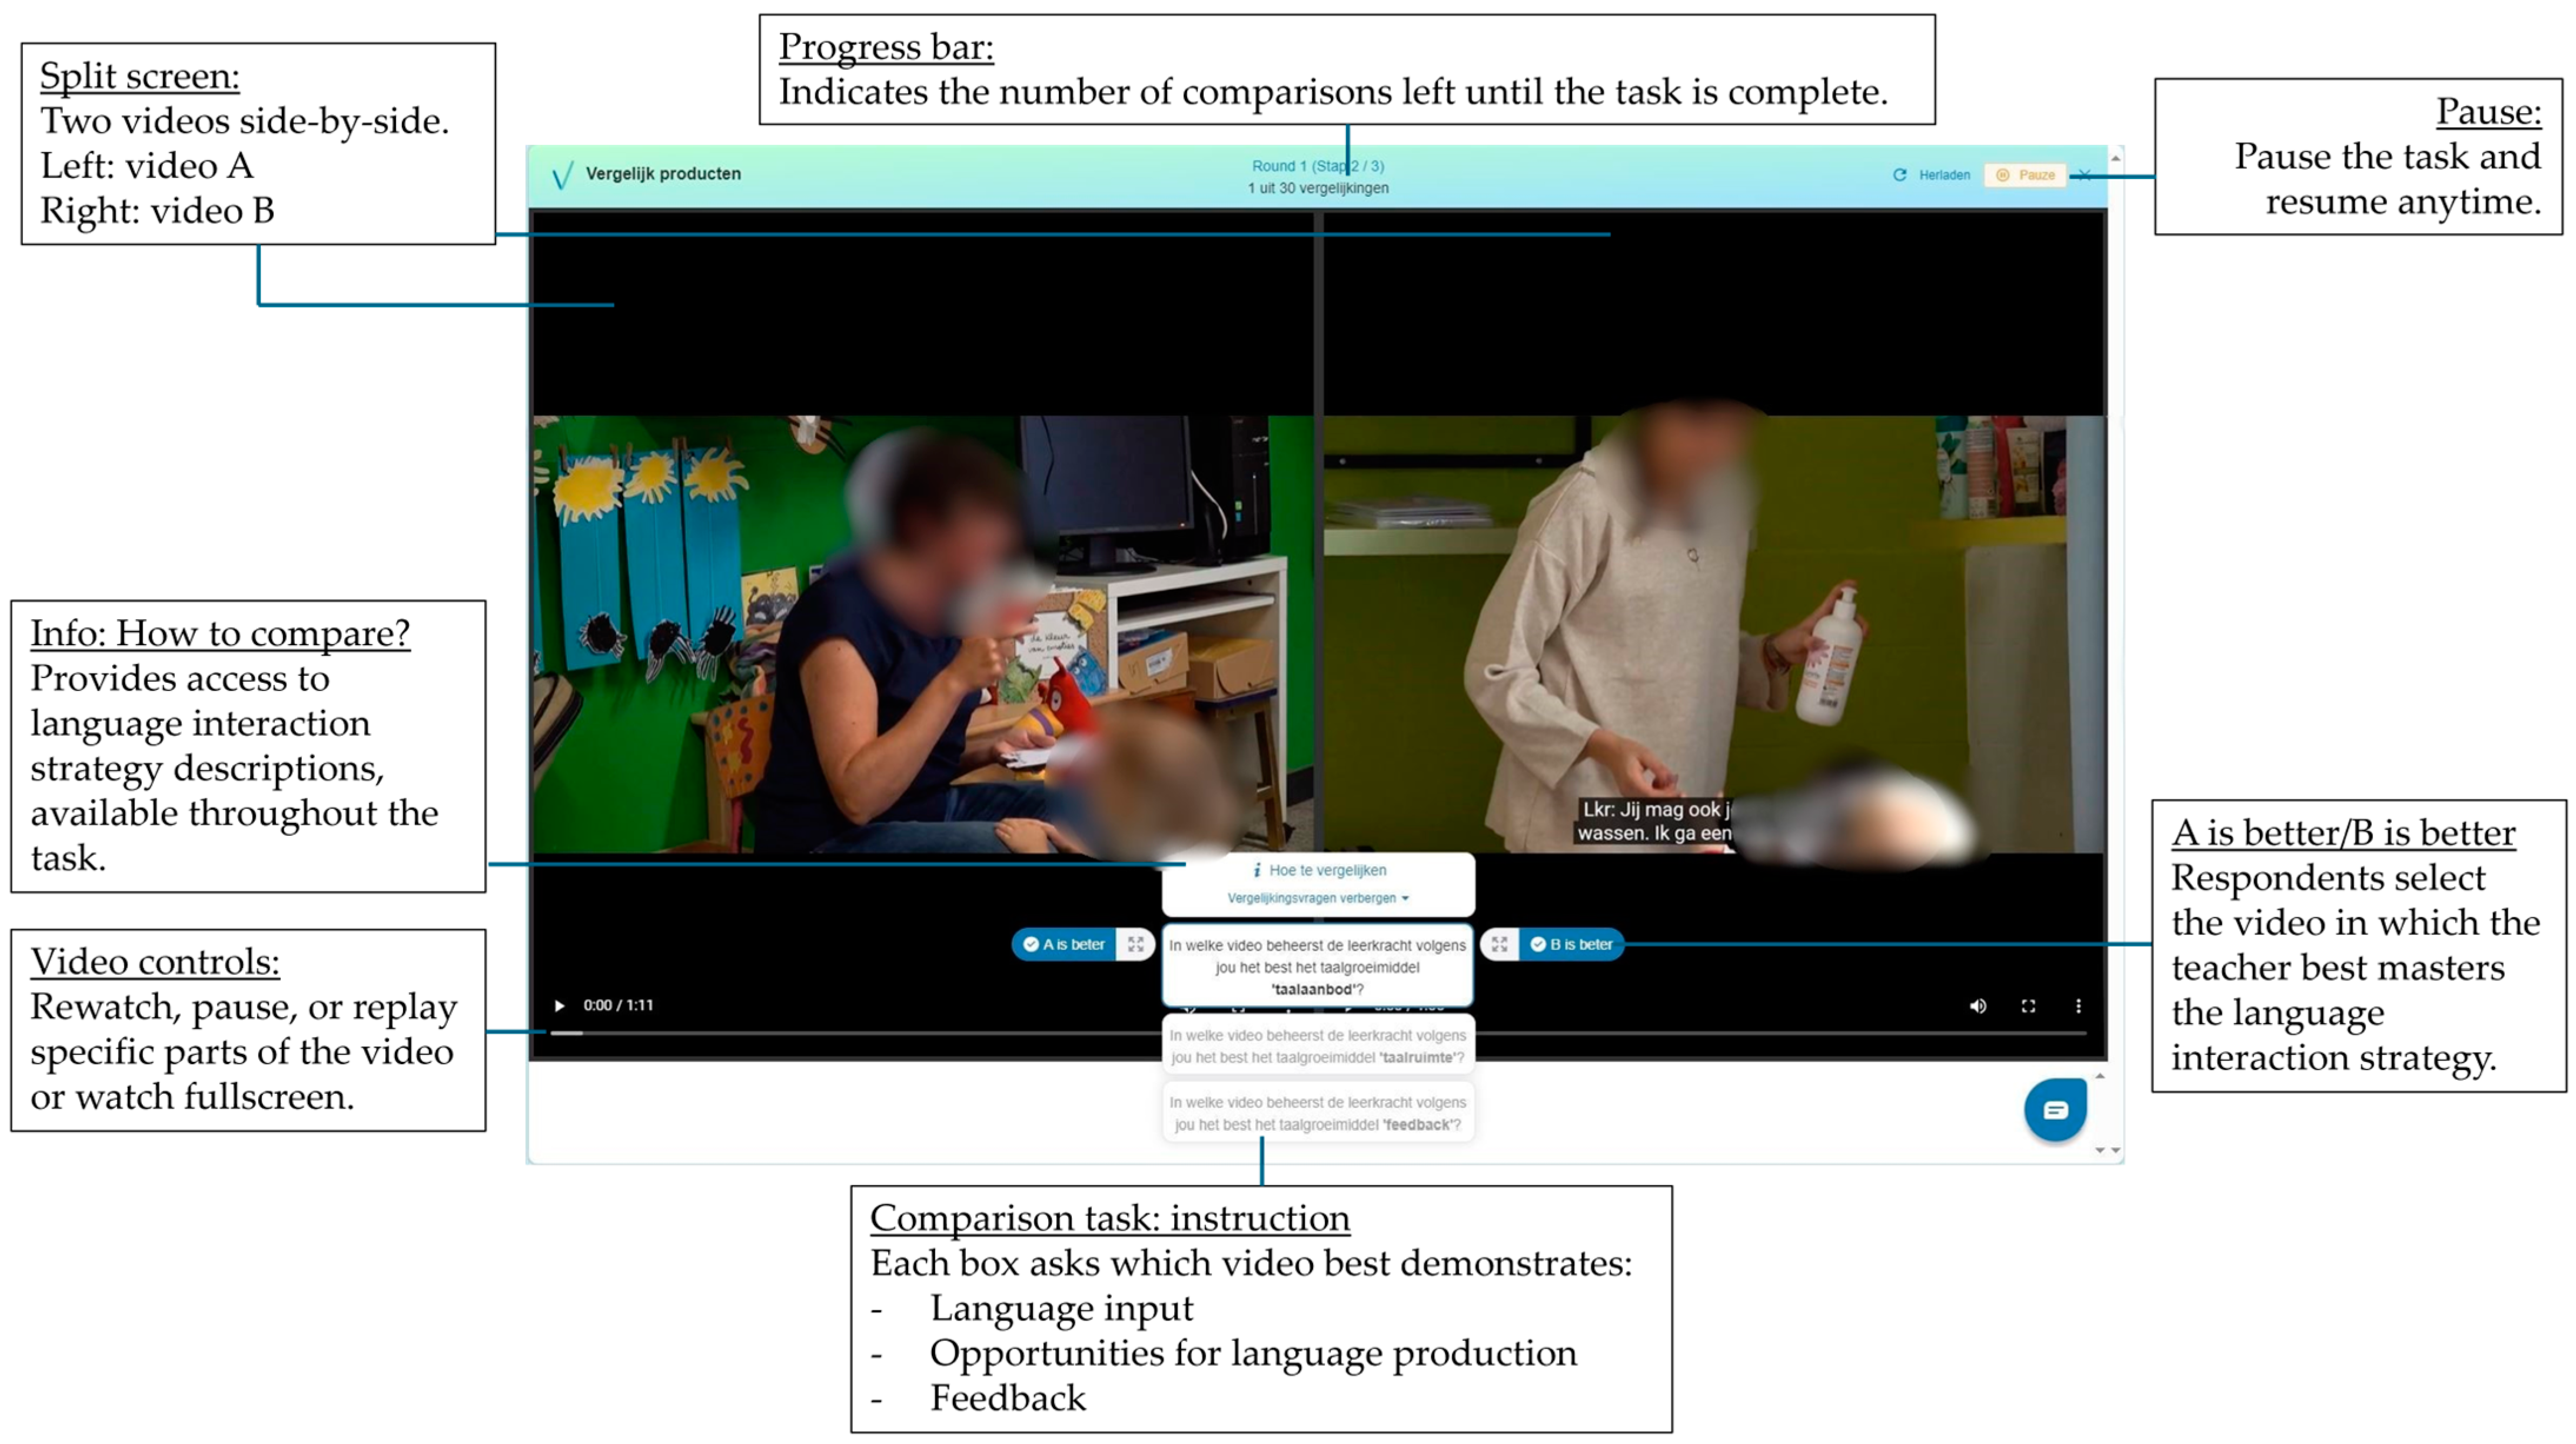The height and width of the screenshot is (1444, 2576).
Task: Expand video A with the enlarge icon
Action: [x=1135, y=944]
